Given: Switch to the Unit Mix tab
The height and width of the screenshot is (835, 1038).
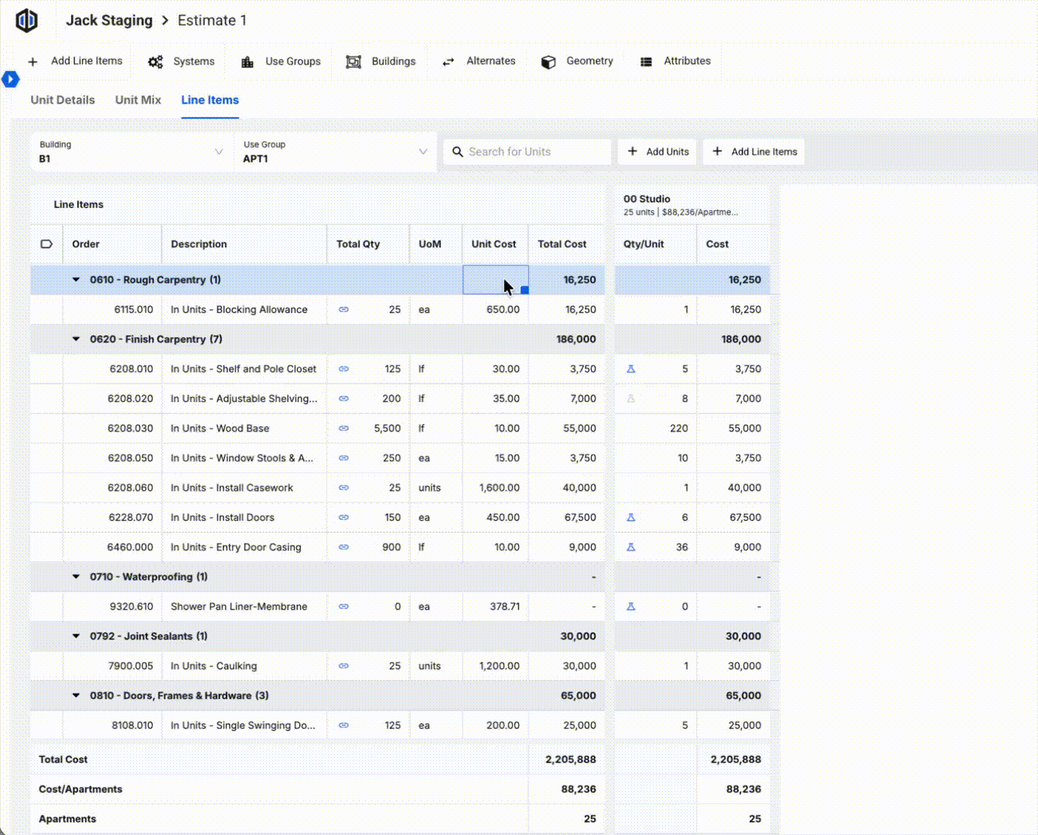Looking at the screenshot, I should 138,100.
